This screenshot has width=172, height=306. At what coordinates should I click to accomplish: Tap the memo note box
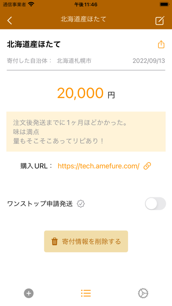click(x=86, y=131)
